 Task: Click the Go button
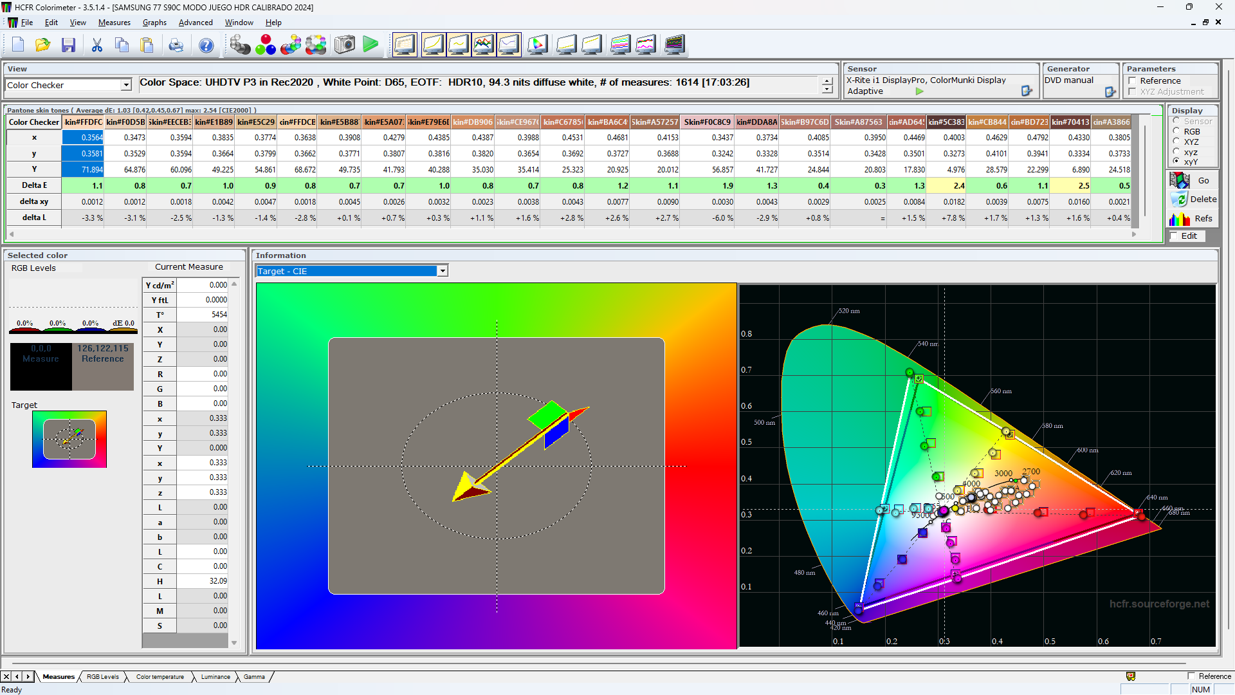[1193, 181]
